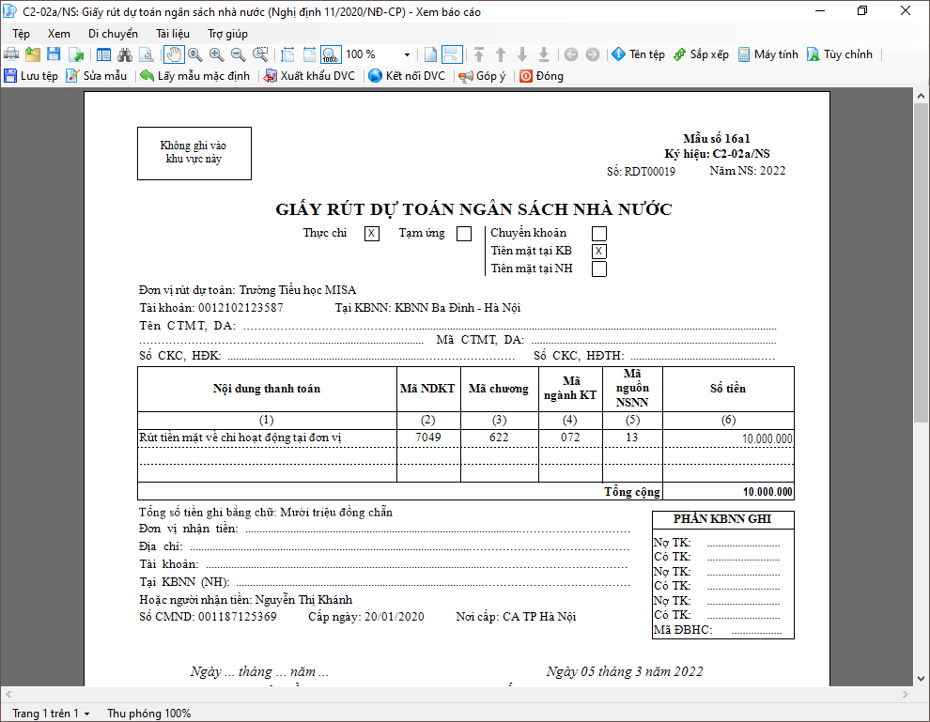This screenshot has width=930, height=722.
Task: Click the Sắp xếp sort icon
Action: tap(701, 54)
